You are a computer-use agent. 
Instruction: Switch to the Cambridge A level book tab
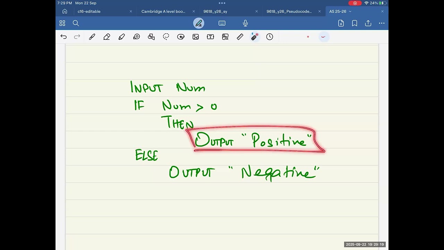(163, 11)
